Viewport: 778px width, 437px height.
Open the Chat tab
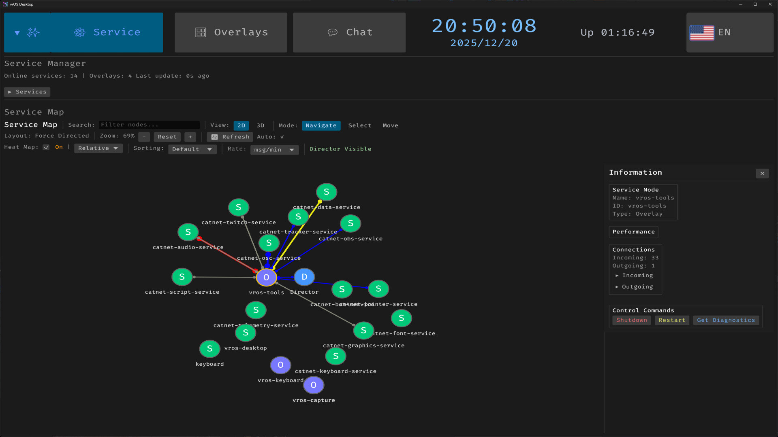coord(349,32)
